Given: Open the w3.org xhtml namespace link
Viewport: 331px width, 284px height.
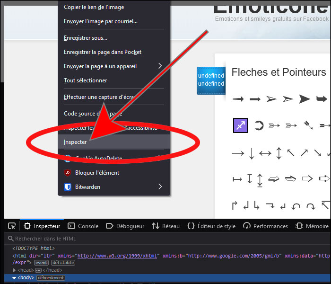Looking at the screenshot, I should [x=117, y=256].
